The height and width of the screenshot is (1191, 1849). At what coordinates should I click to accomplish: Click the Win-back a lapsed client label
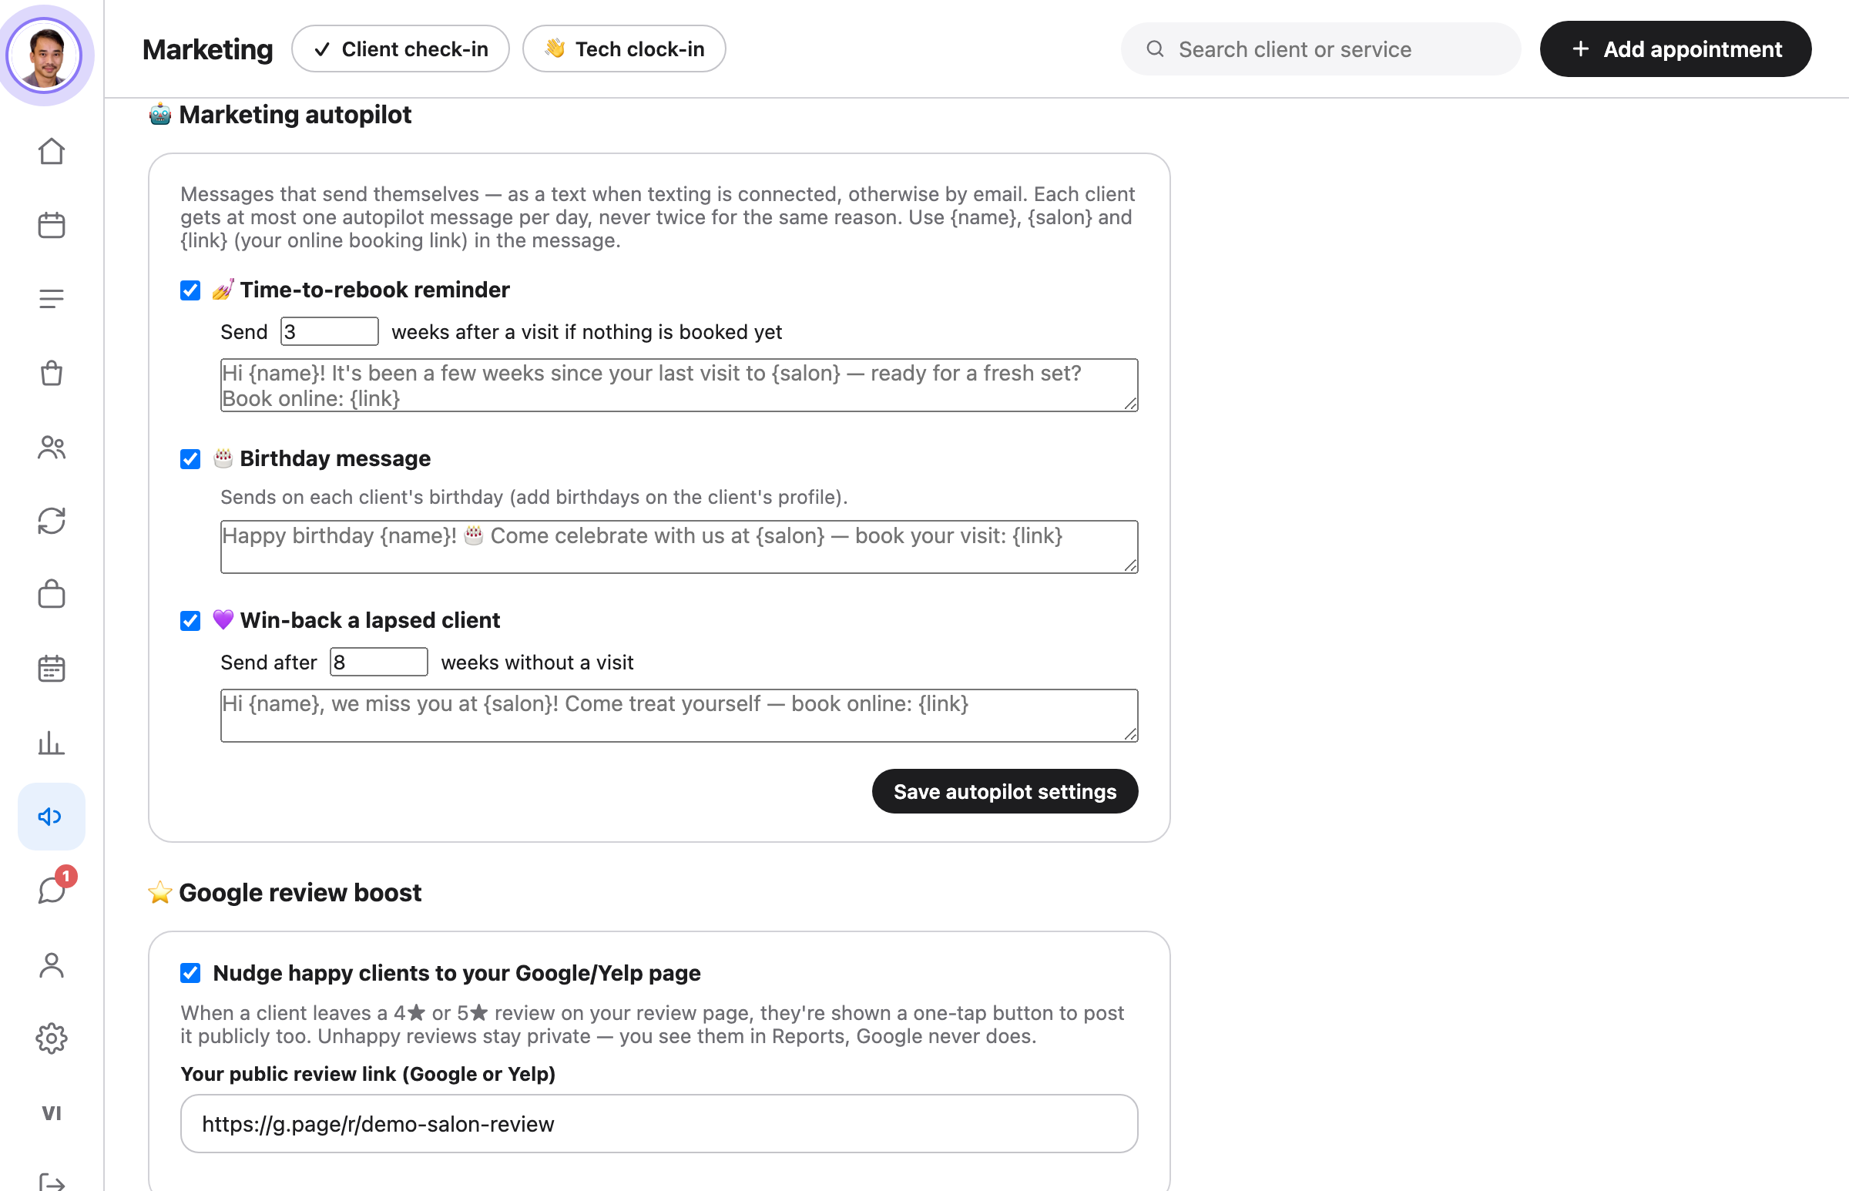tap(370, 619)
